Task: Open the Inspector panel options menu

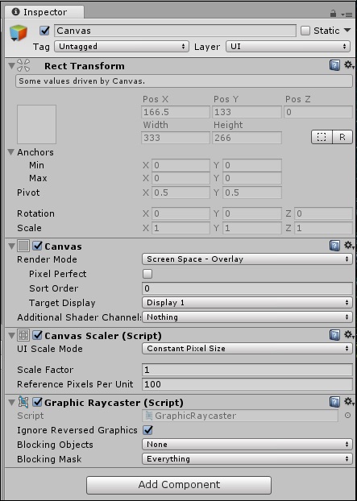Action: pyautogui.click(x=347, y=14)
